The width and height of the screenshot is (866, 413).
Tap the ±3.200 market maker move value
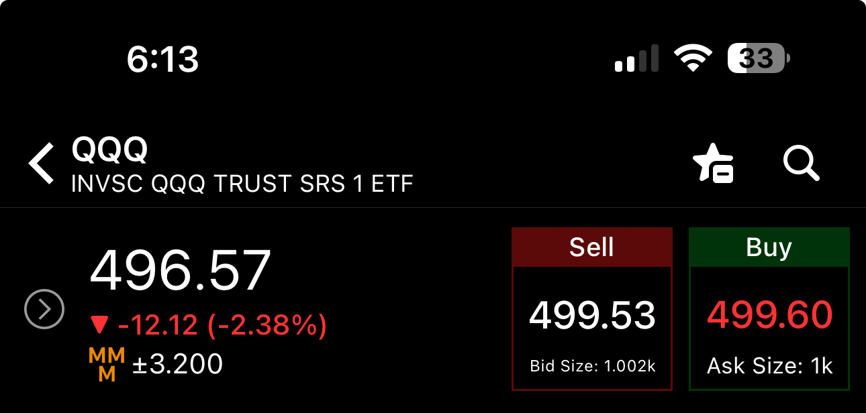[x=177, y=364]
